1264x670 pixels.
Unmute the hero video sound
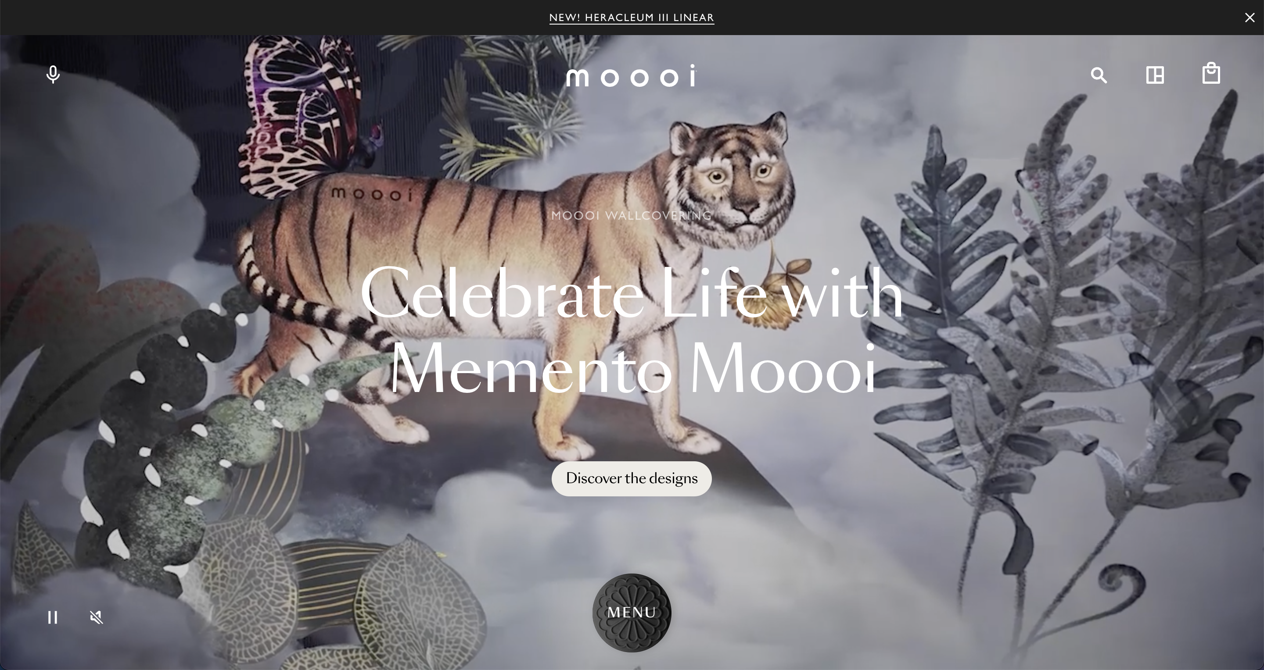[x=97, y=617]
